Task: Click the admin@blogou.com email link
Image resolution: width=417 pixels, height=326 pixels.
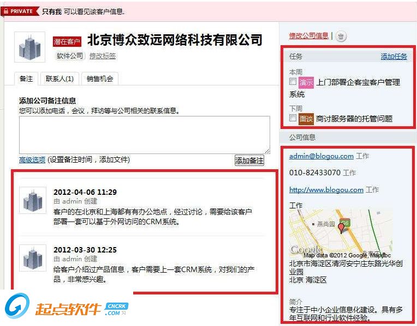Action: click(x=321, y=156)
